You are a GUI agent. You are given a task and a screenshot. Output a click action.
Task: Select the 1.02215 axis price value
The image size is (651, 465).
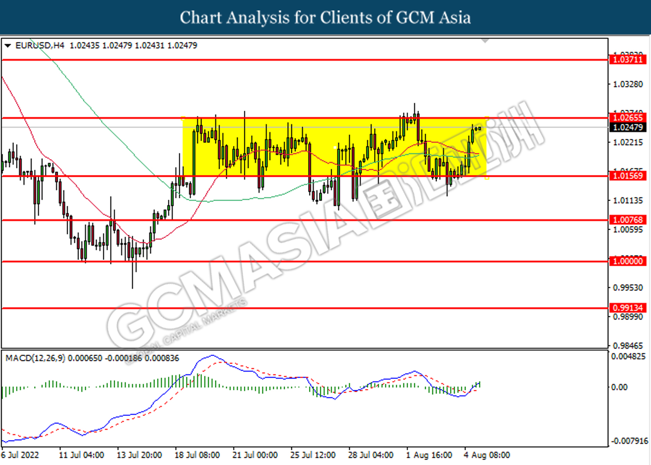628,142
